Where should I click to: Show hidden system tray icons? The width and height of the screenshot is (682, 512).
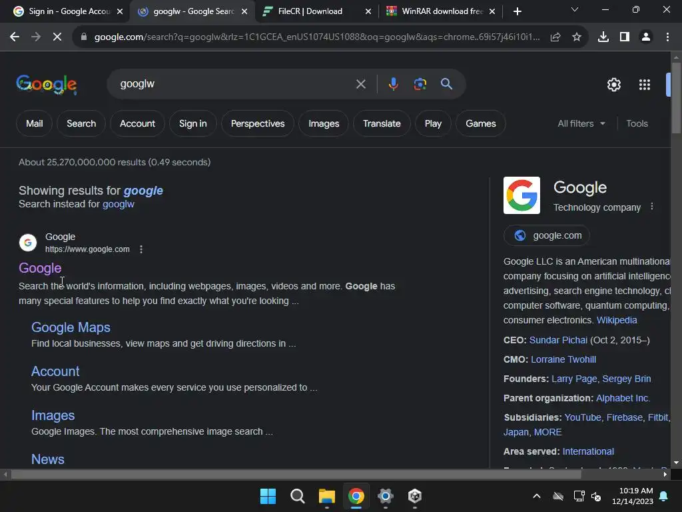pyautogui.click(x=537, y=496)
